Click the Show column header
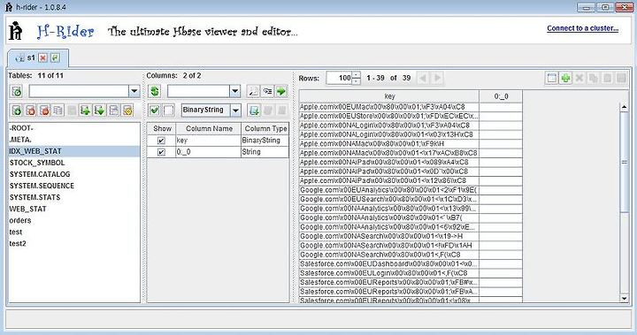637x335 pixels. [162, 128]
